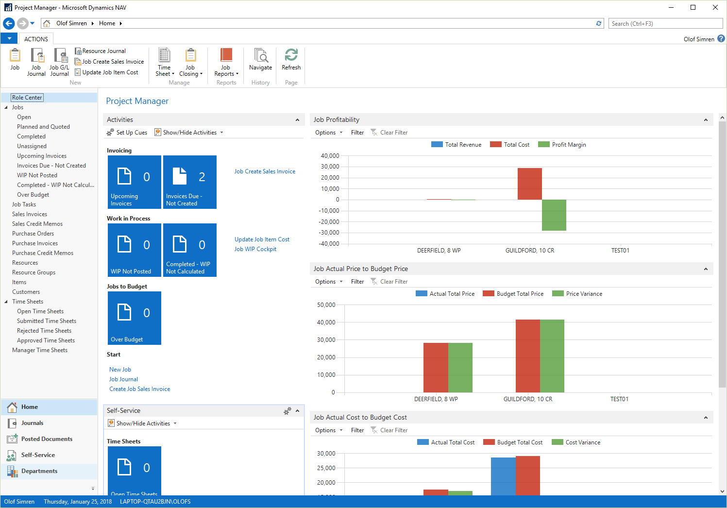Click the Job WIP Cockpit link
Image resolution: width=727 pixels, height=508 pixels.
click(255, 249)
